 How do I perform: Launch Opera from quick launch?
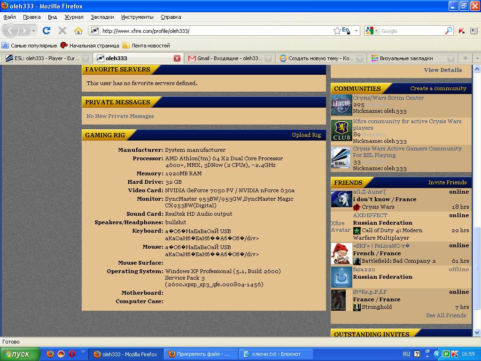72,353
